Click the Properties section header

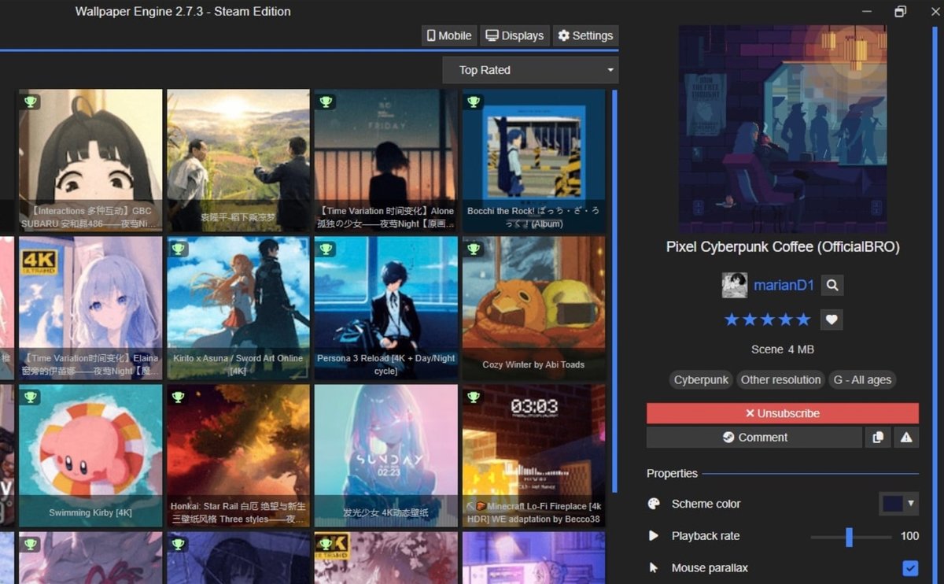(672, 473)
